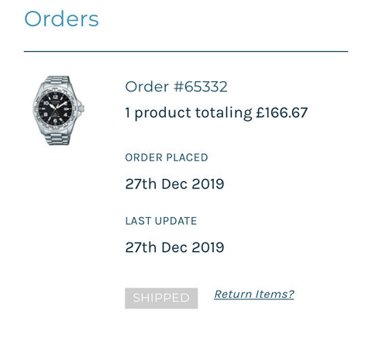Click the LAST UPDATE label

(x=161, y=221)
